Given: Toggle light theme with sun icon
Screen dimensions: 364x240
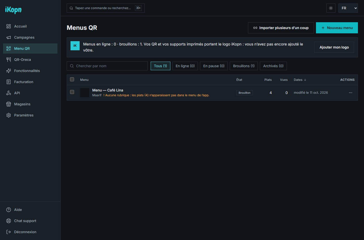Looking at the screenshot, I should click(x=331, y=8).
